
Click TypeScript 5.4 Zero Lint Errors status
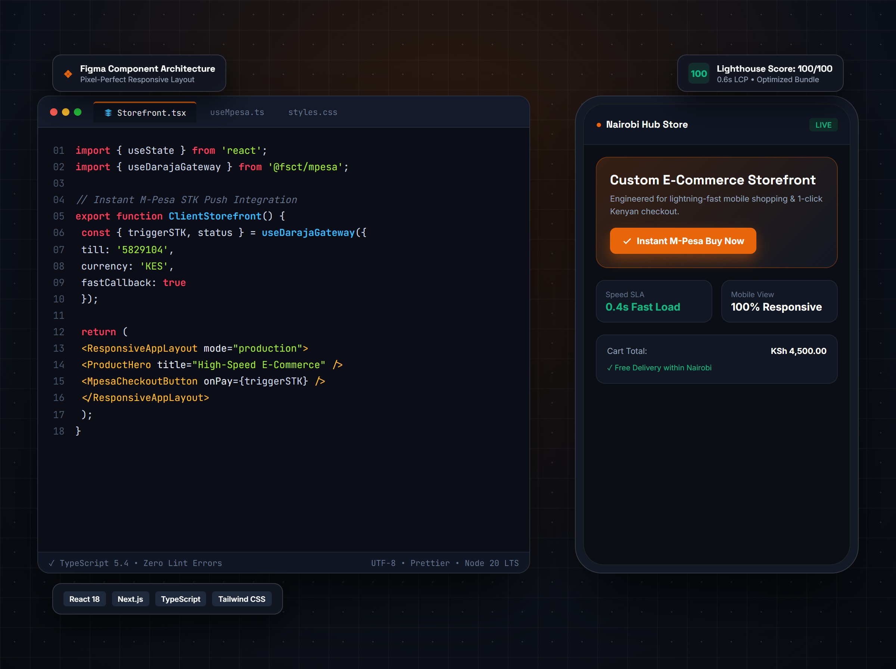(135, 563)
